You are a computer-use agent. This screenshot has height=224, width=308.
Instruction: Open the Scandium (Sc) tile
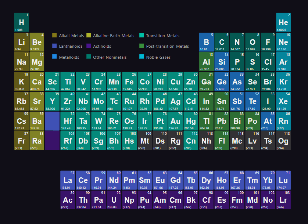click(52, 82)
